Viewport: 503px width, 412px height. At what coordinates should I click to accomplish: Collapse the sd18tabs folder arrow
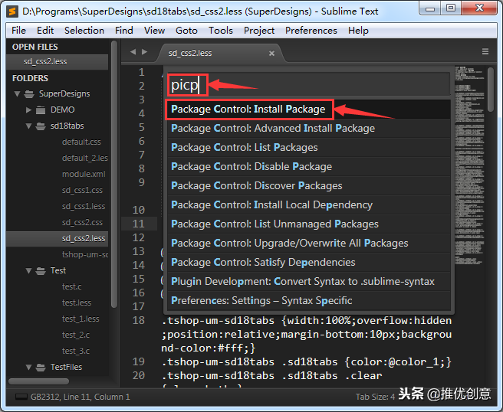point(28,126)
